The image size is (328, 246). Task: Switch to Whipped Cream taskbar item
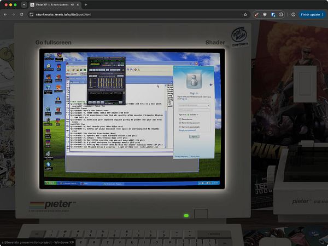[x=69, y=184]
